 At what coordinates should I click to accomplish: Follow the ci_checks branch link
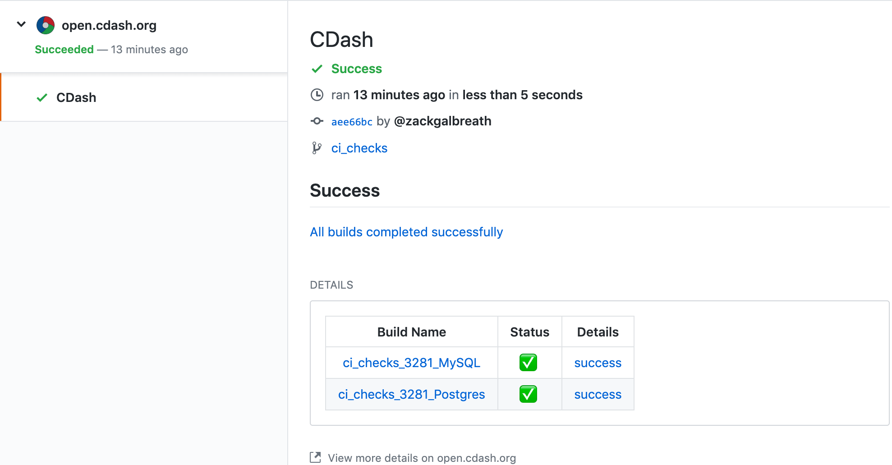click(359, 148)
